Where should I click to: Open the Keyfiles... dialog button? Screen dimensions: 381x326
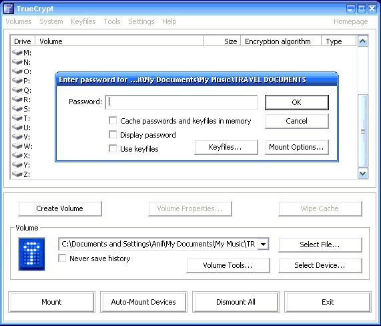(226, 147)
